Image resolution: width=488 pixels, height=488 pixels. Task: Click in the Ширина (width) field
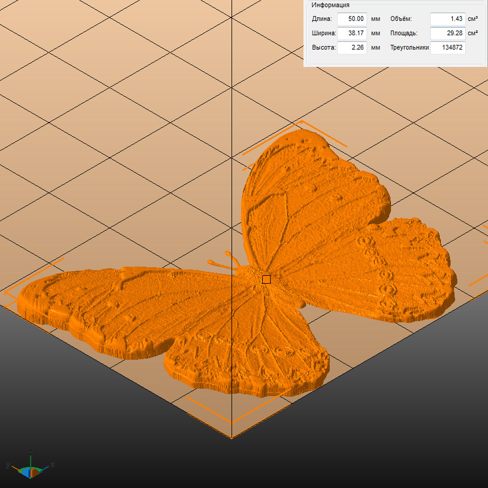[x=352, y=33]
